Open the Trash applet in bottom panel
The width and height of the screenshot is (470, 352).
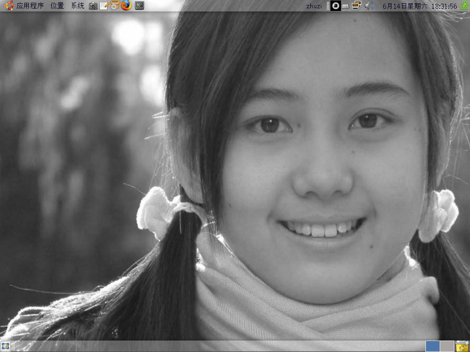[462, 346]
